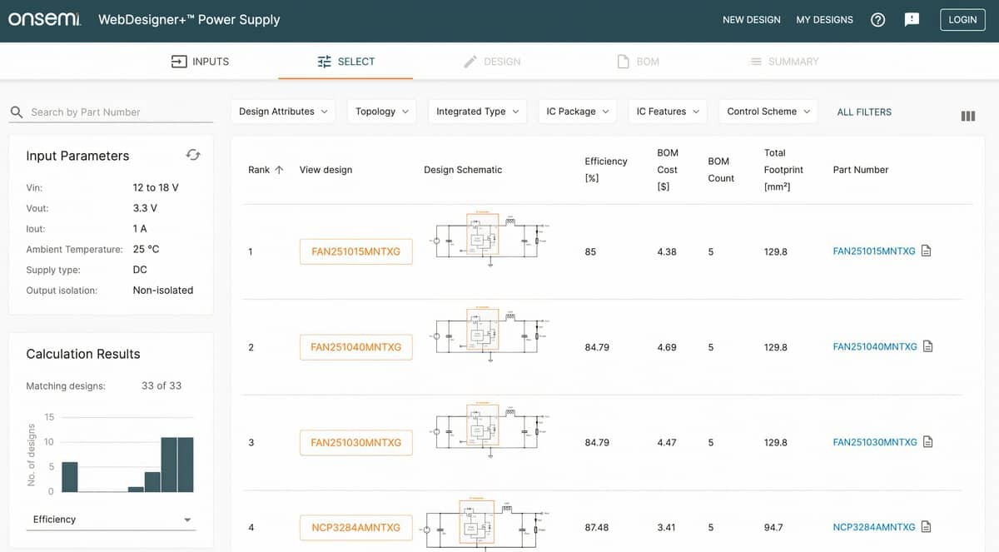The width and height of the screenshot is (999, 552).
Task: Sort by the Efficiency [%] column header
Action: [606, 170]
